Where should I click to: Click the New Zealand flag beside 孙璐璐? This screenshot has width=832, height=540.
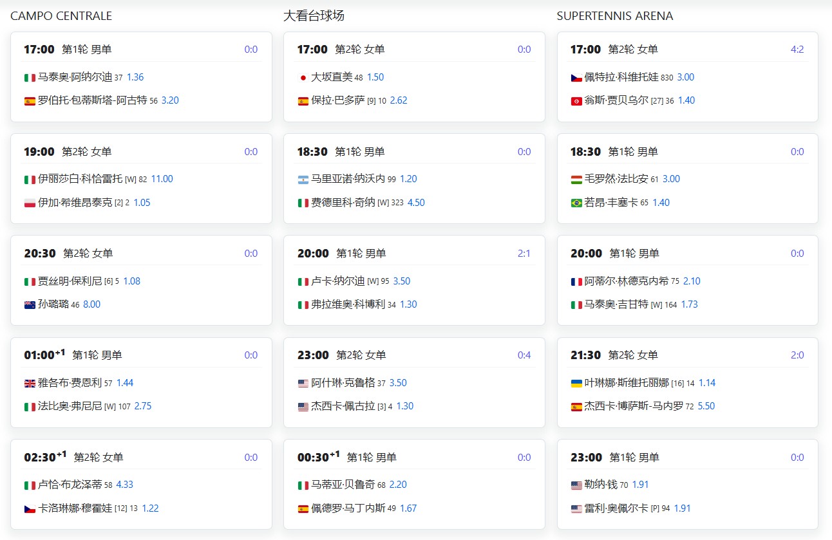click(30, 304)
